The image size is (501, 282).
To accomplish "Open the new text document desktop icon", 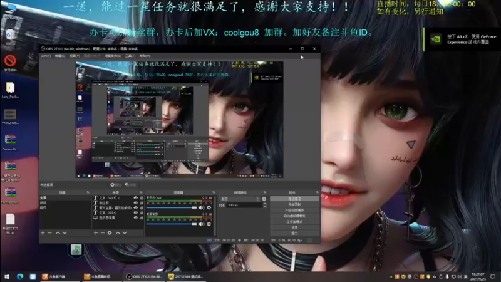I will pyautogui.click(x=10, y=224).
